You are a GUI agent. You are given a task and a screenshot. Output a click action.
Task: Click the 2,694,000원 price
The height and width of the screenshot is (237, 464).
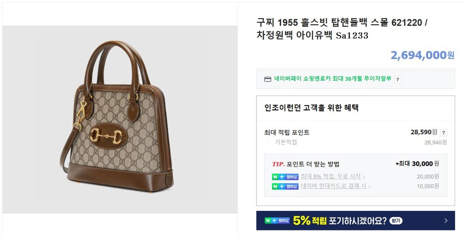(422, 55)
